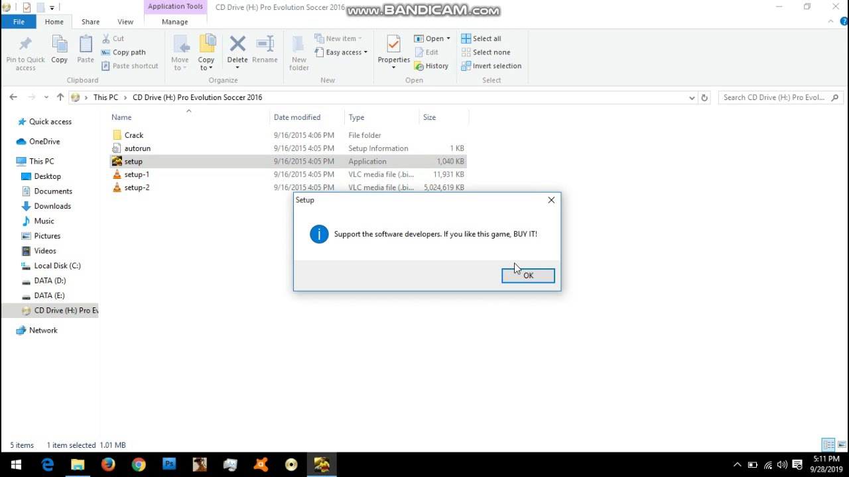Select OneDrive in navigation pane
Screen dimensions: 849x477
(44, 142)
